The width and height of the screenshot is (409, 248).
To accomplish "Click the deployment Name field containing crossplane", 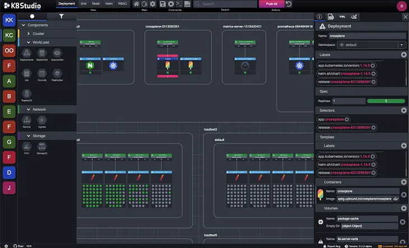I will [x=367, y=36].
